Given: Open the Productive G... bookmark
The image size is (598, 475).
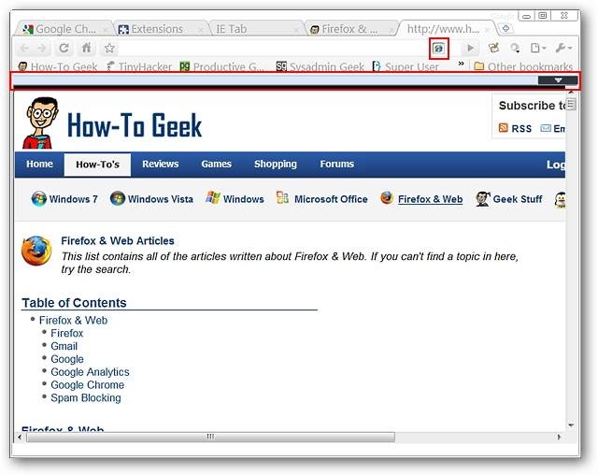Looking at the screenshot, I should 221,66.
